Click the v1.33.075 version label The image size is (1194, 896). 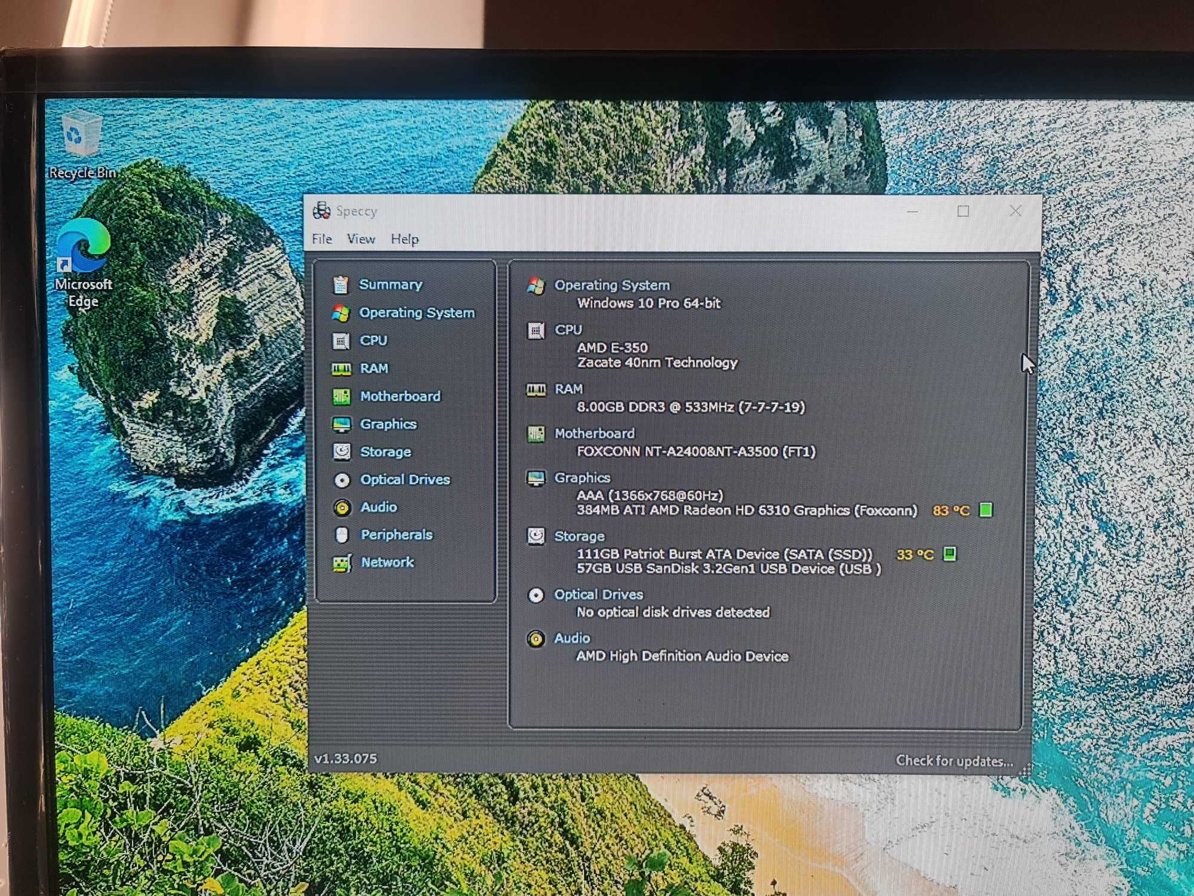click(x=346, y=759)
